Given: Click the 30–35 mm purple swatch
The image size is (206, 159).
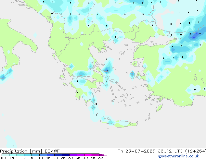Looking at the screenshot, I should point(73,155).
